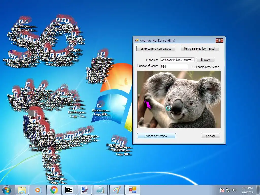Screen dimensions: 260x195
Task: Click Arrange by Image button
Action: coord(156,136)
